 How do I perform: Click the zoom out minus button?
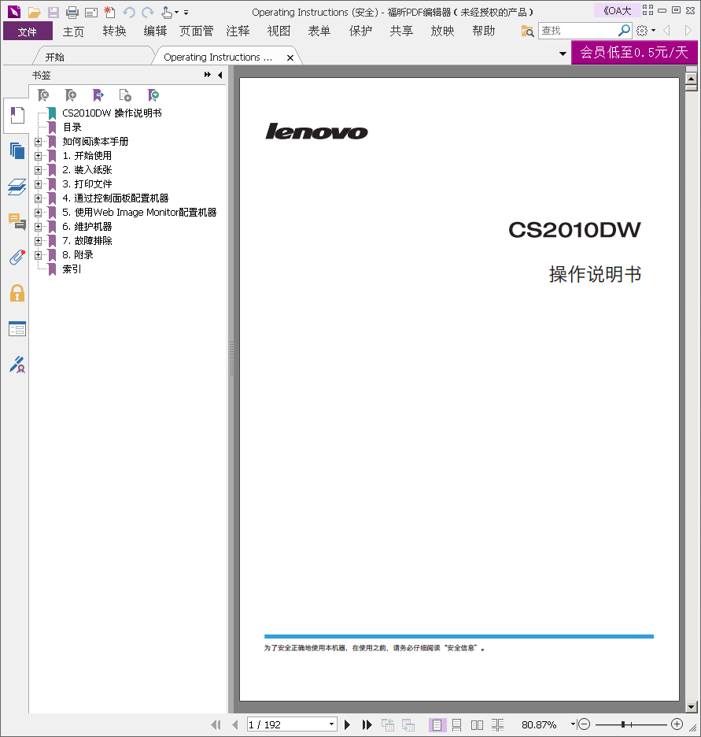[584, 724]
